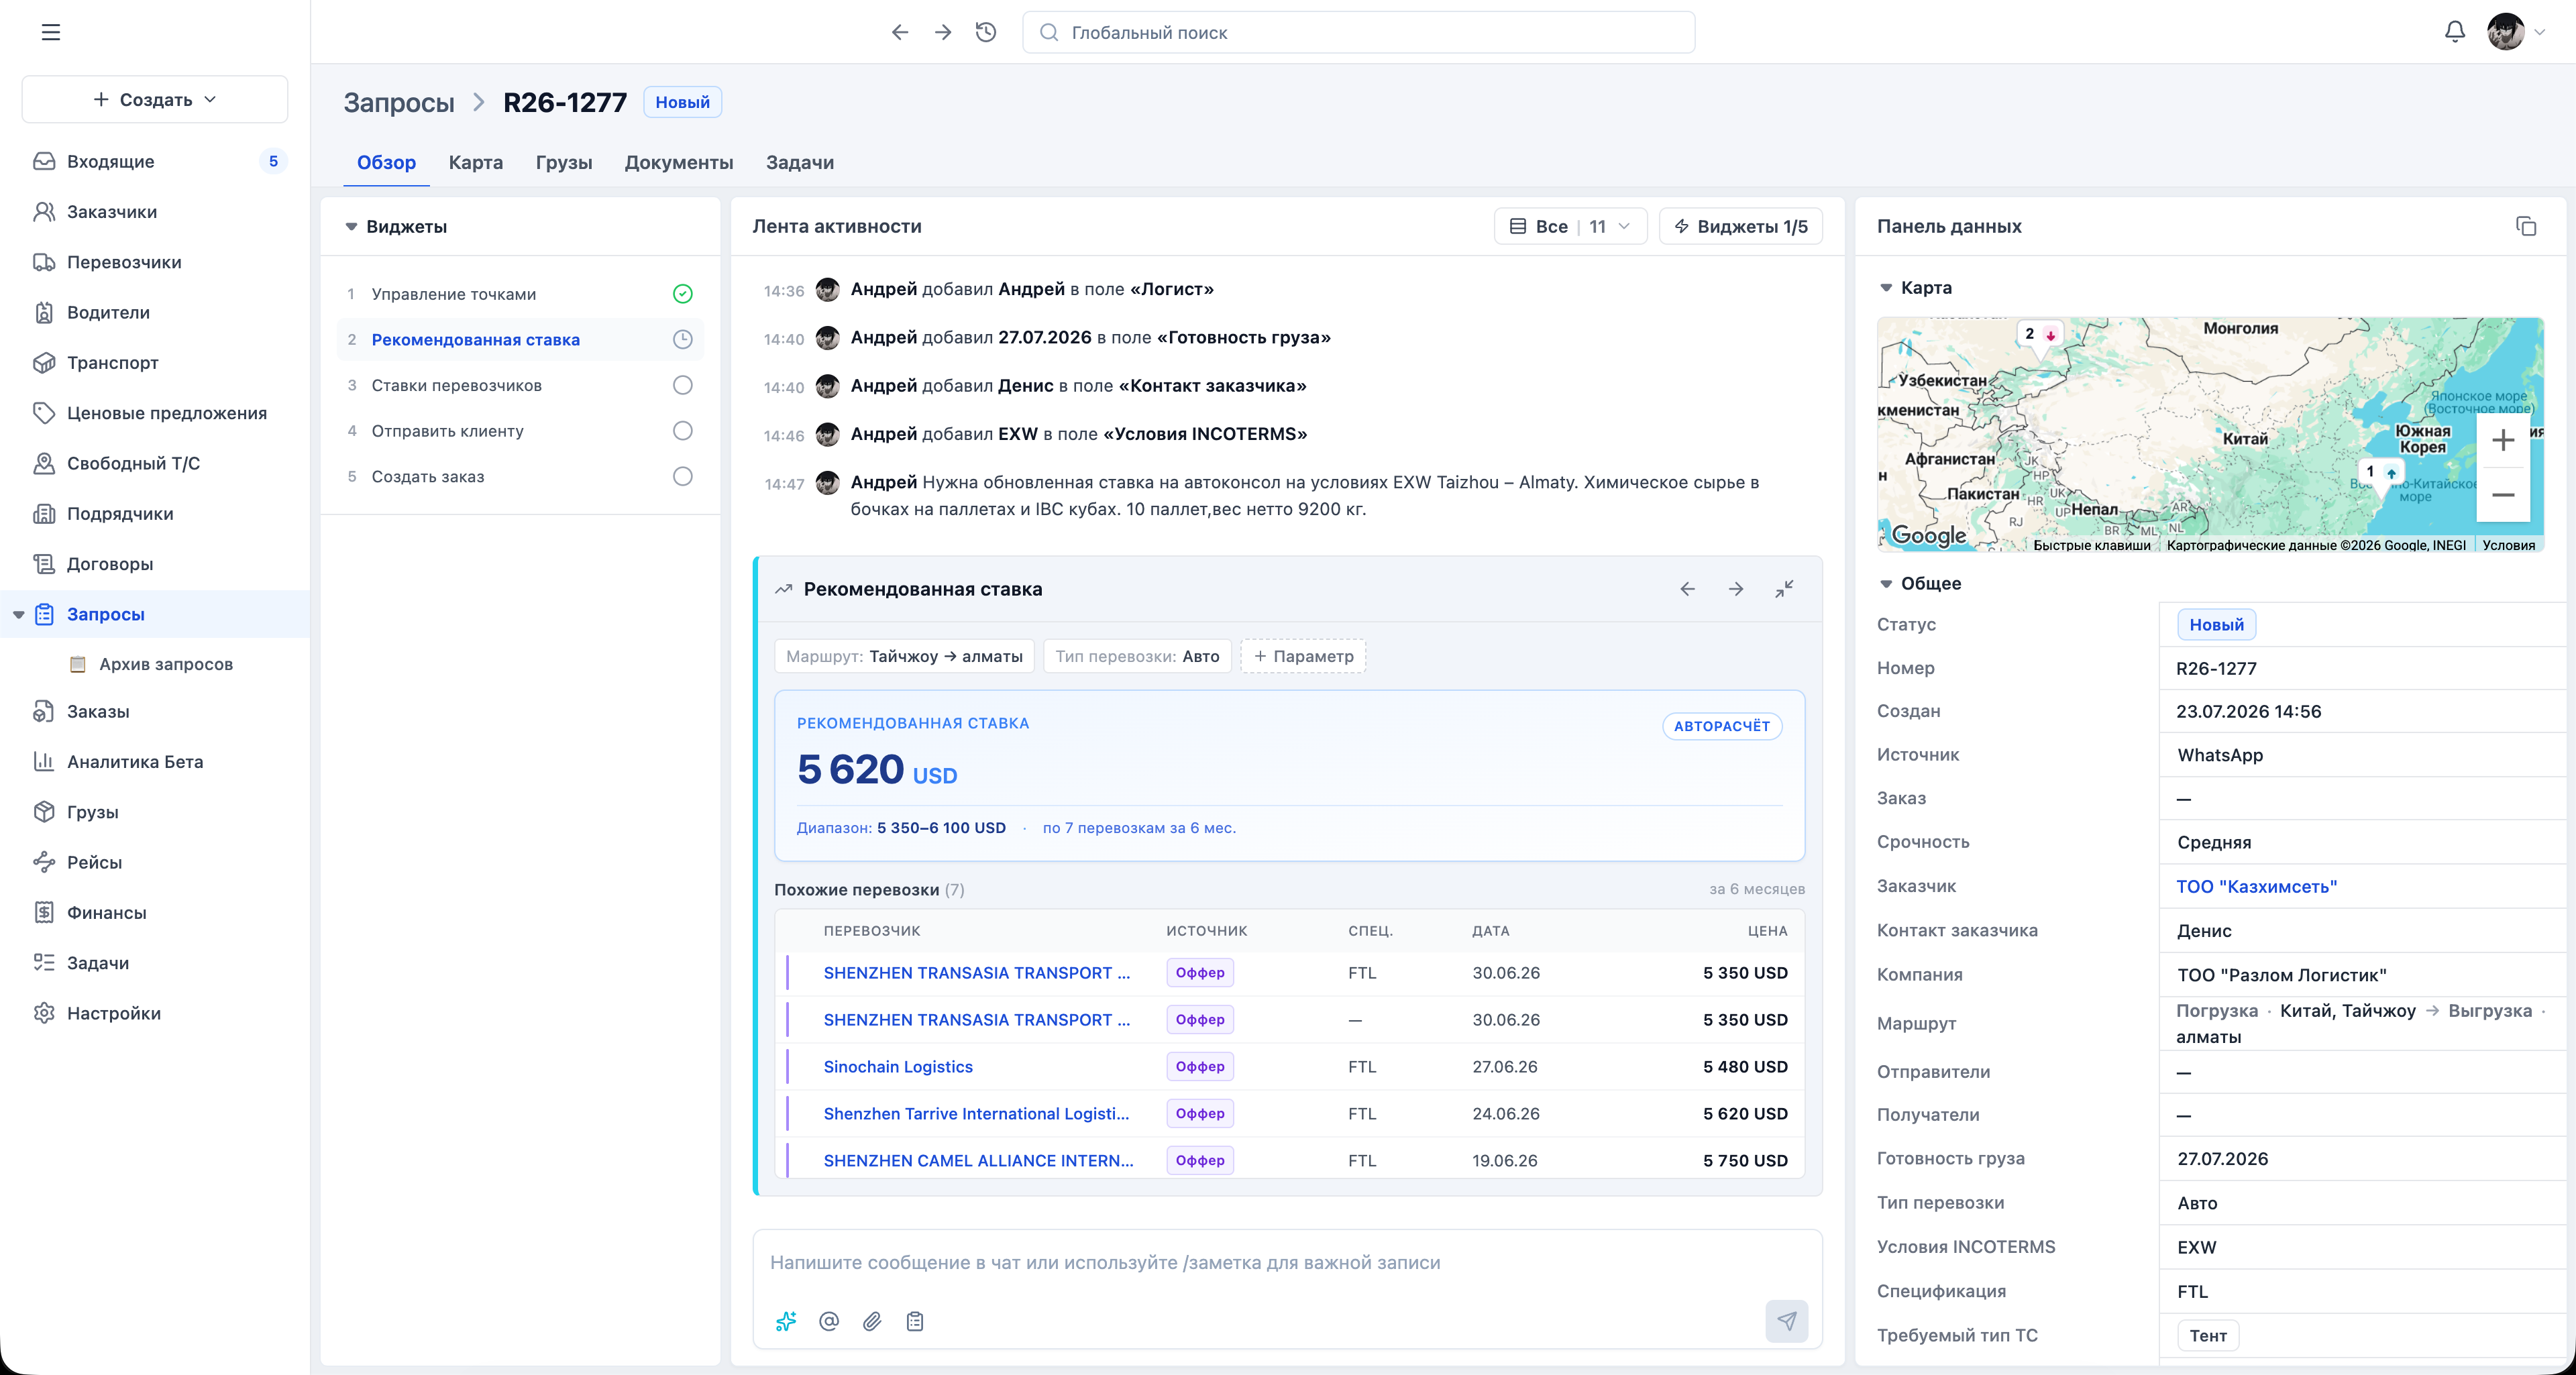Image resolution: width=2576 pixels, height=1375 pixels.
Task: Go to previous widget arrow in Рекомендованная ставка
Action: pyautogui.click(x=1688, y=589)
